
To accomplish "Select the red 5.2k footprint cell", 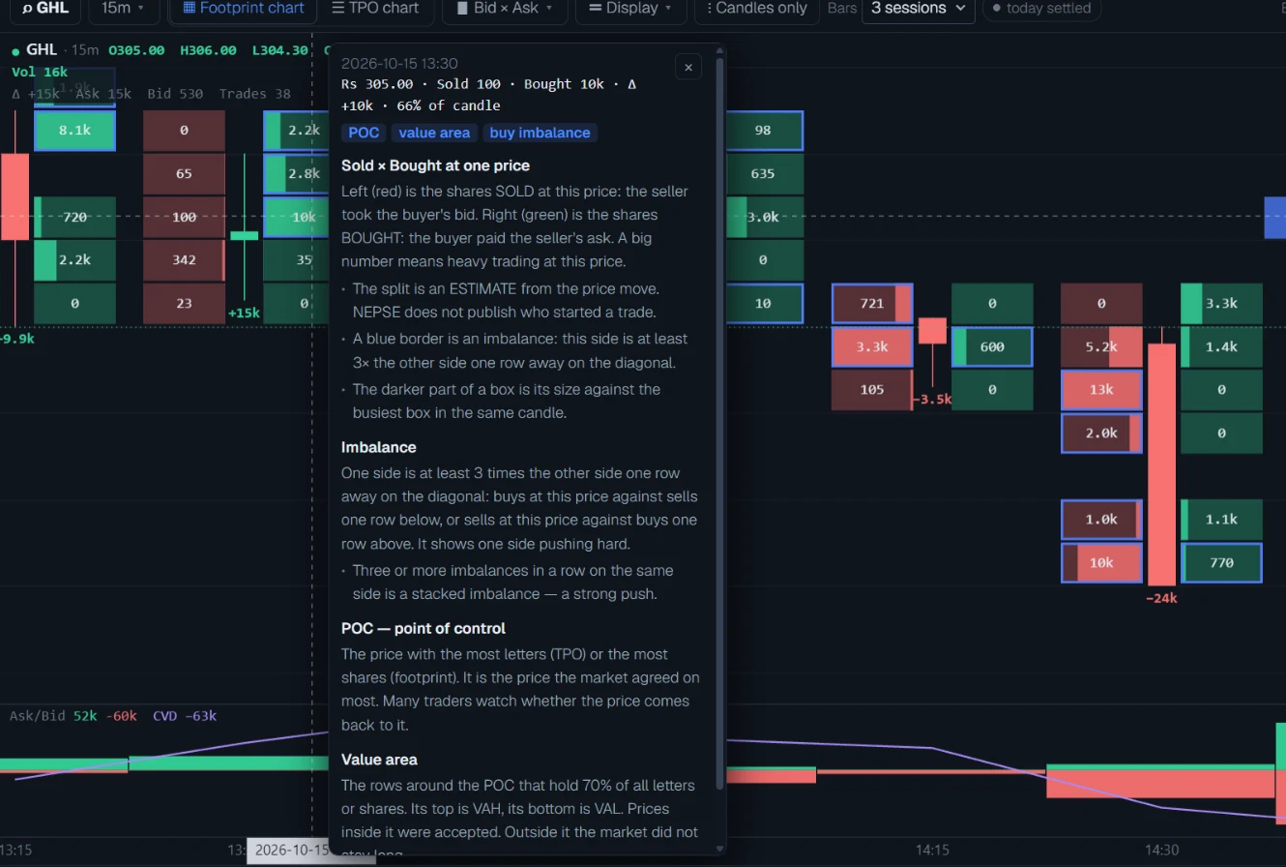I will [1101, 346].
